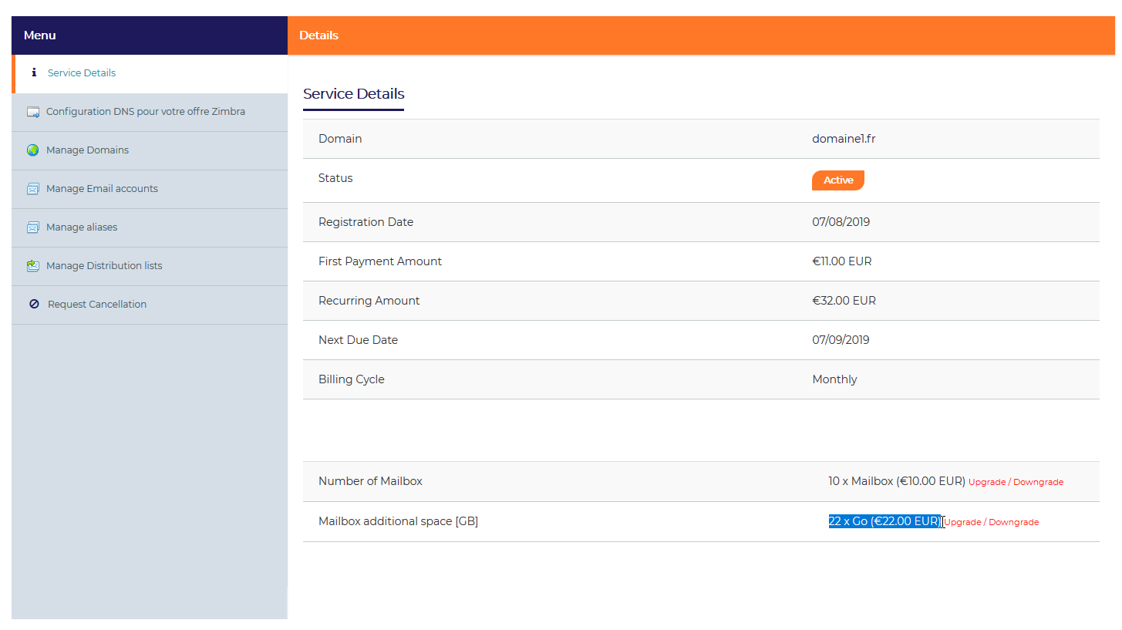The width and height of the screenshot is (1122, 630).
Task: Click the highlighted 22 x Go (€22.00 EUR) text
Action: (x=885, y=521)
